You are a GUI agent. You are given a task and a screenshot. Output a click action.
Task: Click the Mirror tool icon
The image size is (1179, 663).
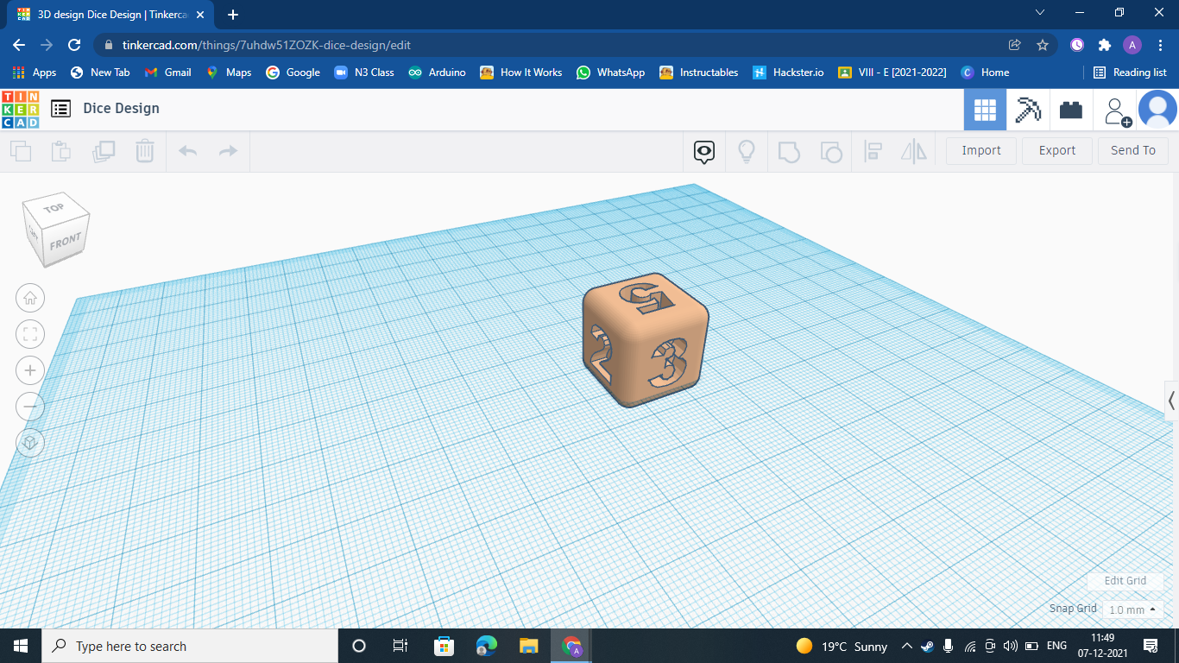coord(914,152)
